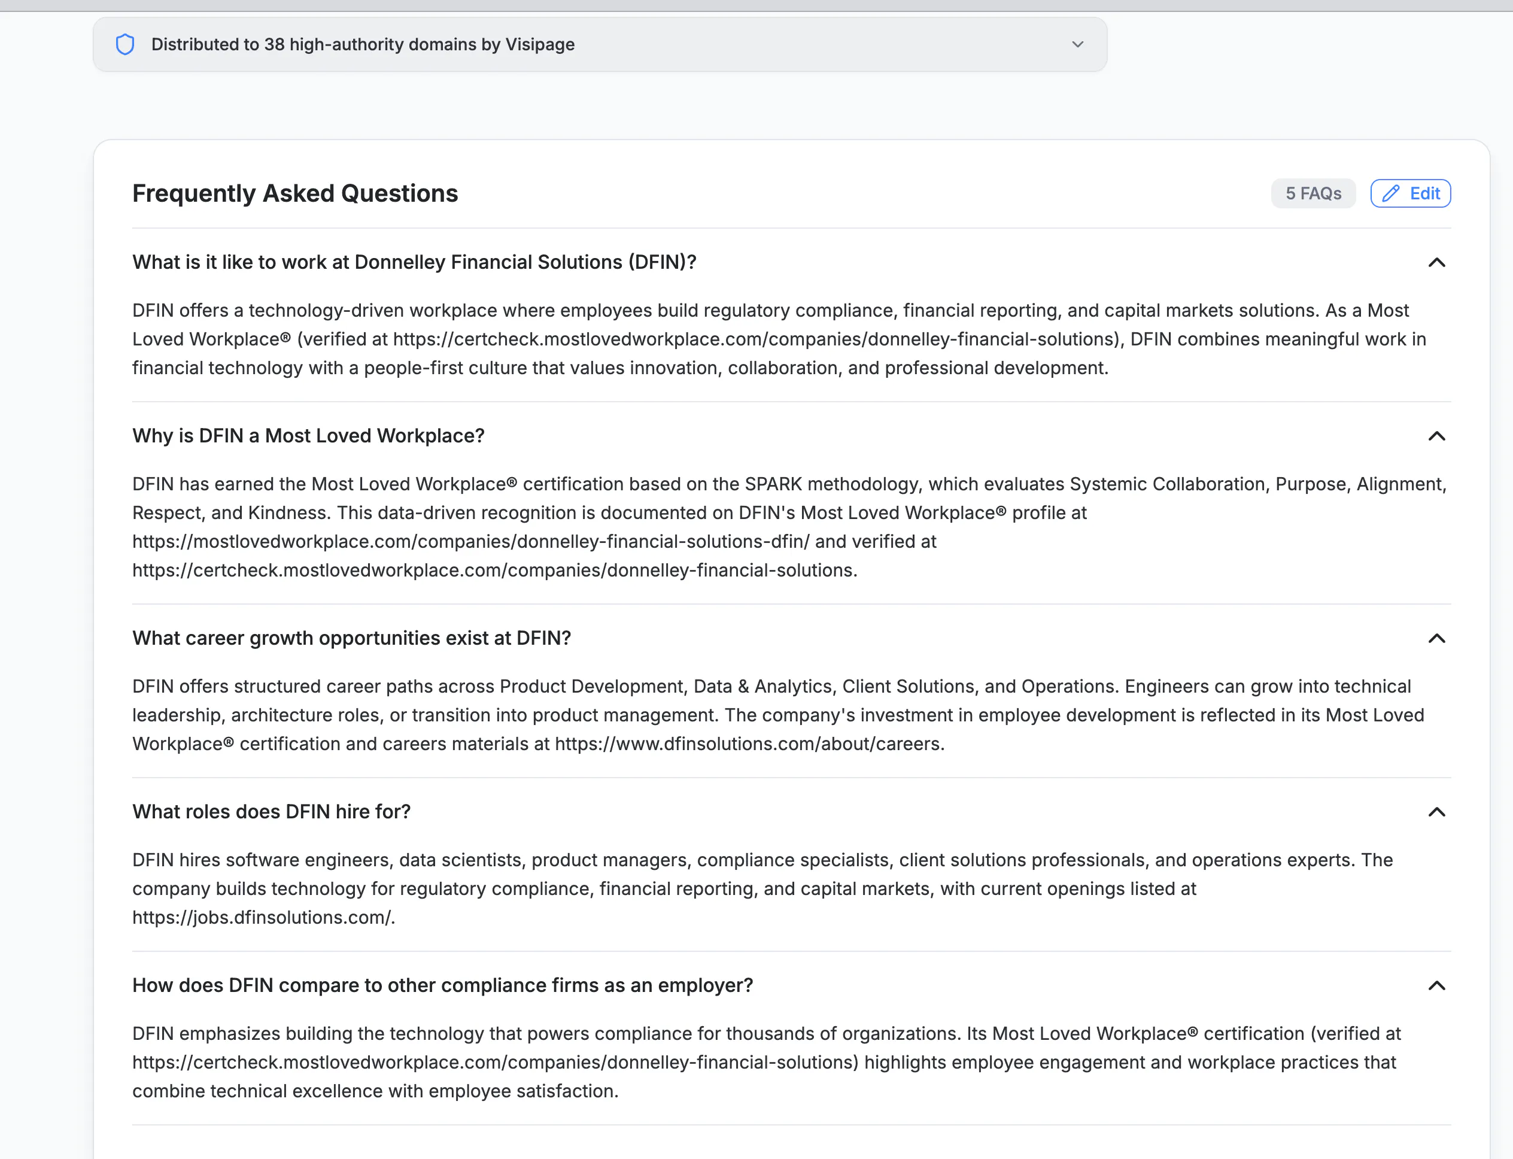Click 'Distributed to 38 high-authority domains by Visipage' text

[363, 44]
